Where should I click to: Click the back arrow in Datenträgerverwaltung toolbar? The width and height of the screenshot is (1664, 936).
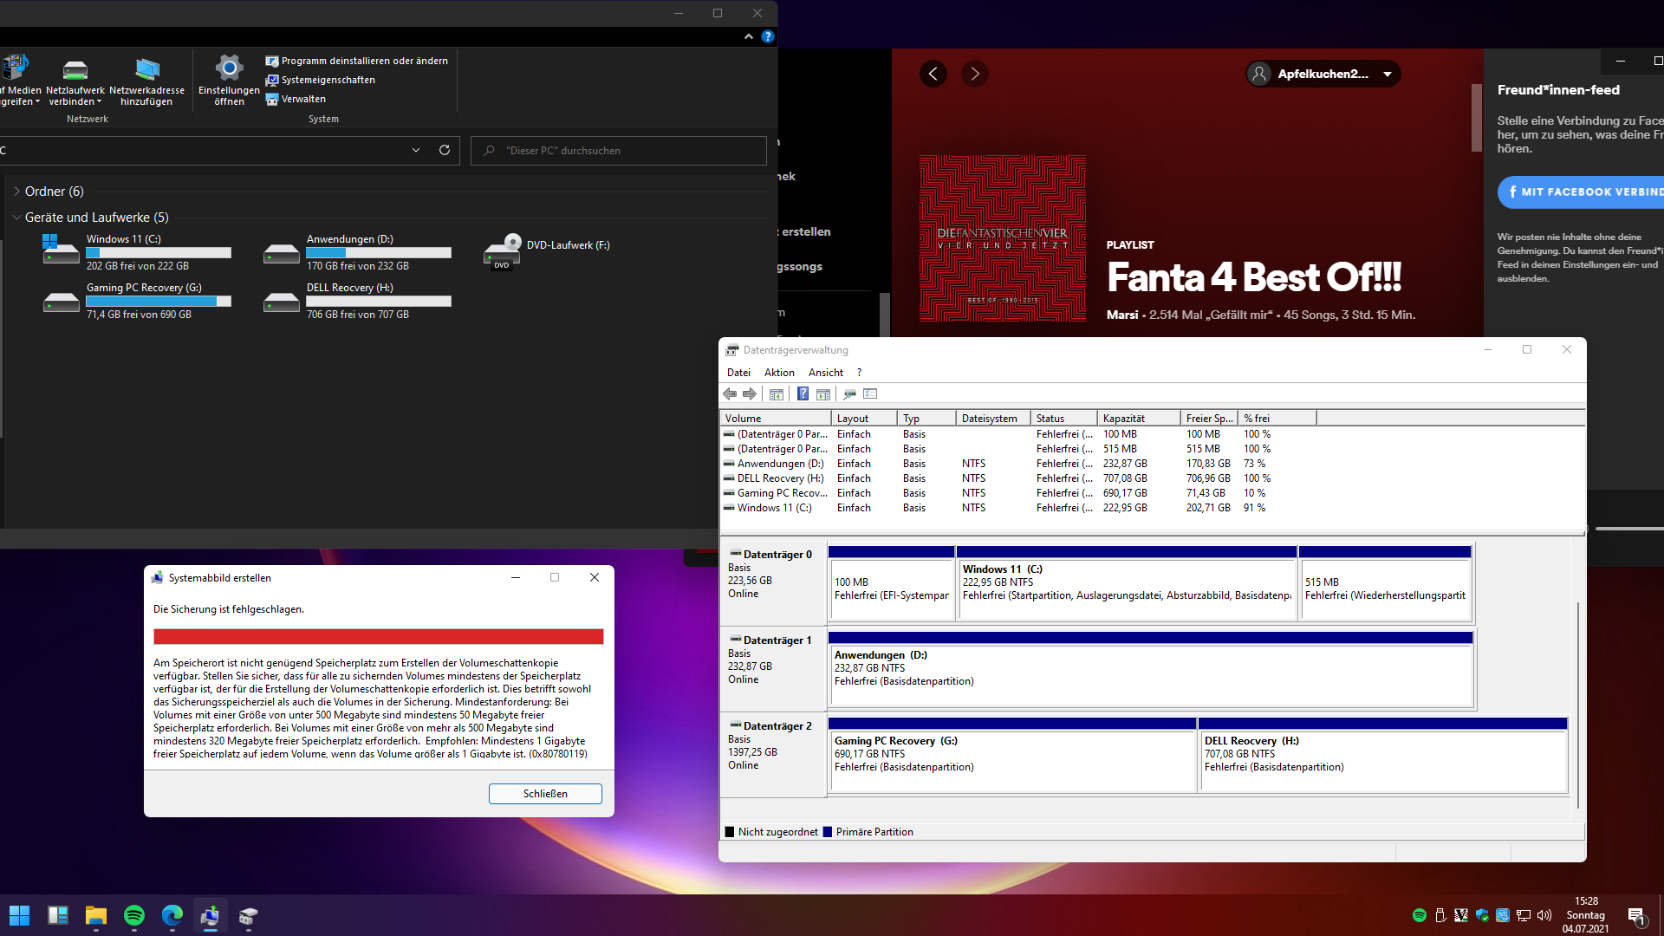pos(730,394)
